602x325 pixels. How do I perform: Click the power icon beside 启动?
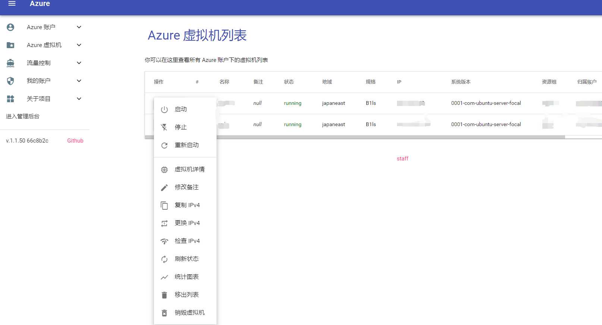pyautogui.click(x=164, y=110)
